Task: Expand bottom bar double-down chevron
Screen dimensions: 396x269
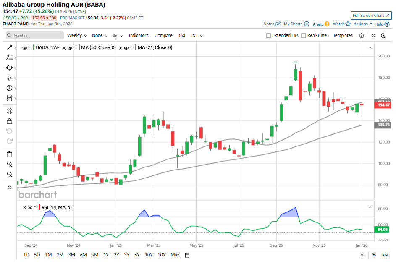Action: [362, 255]
